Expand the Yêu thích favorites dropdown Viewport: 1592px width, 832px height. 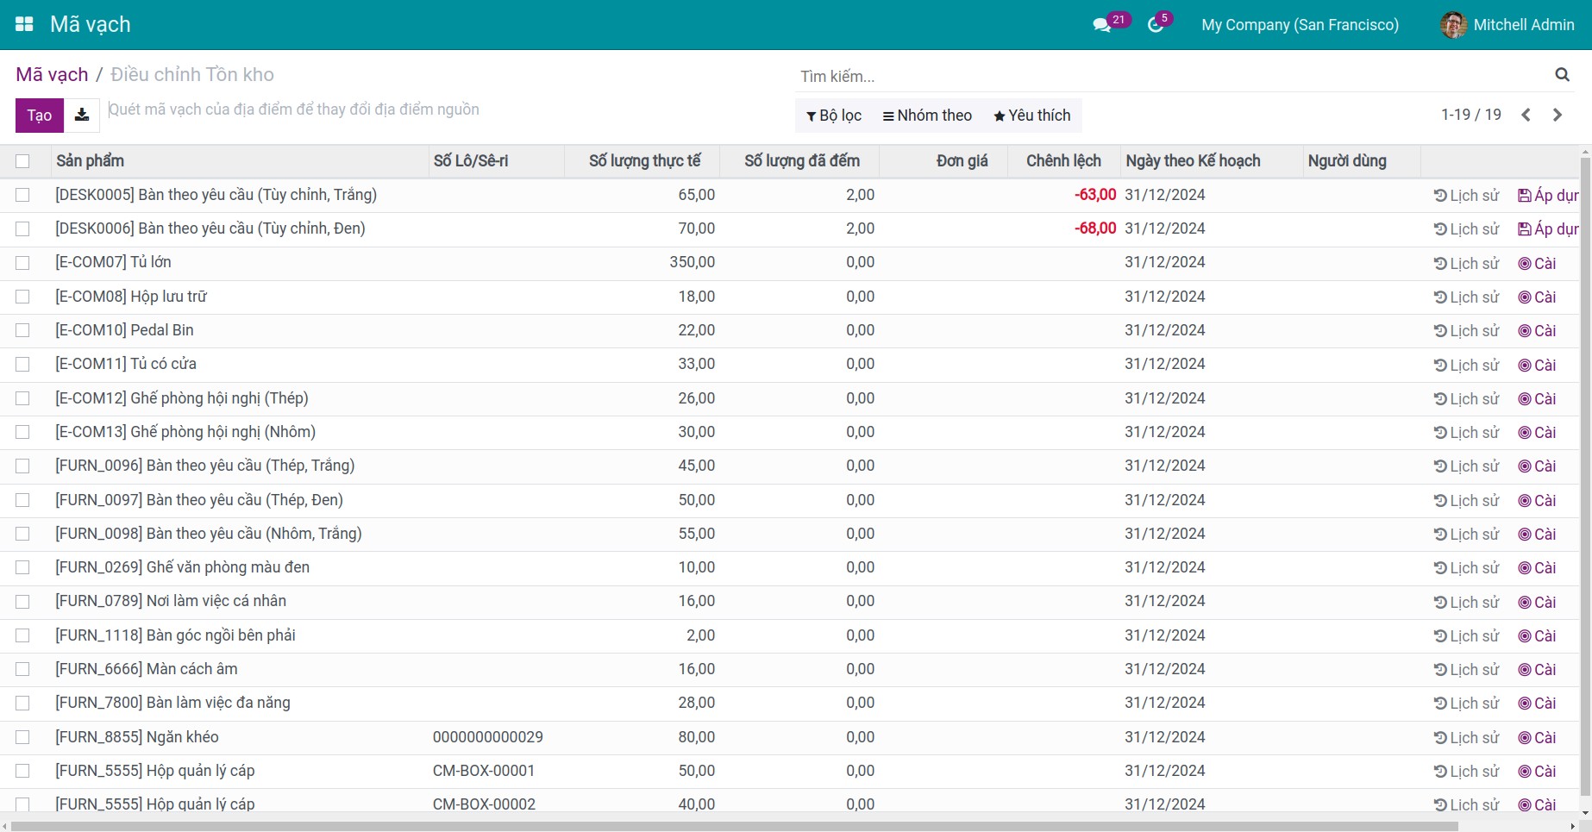[1032, 116]
